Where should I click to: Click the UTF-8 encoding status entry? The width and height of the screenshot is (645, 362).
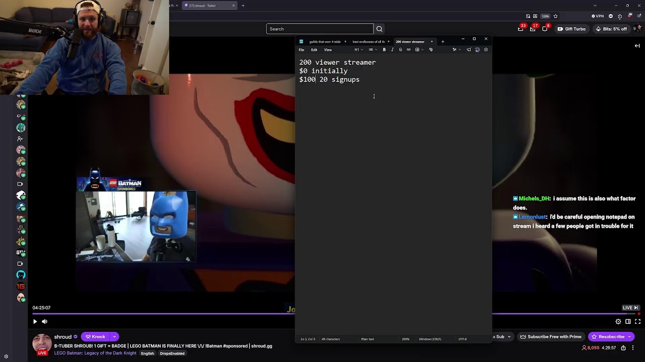[x=463, y=339]
